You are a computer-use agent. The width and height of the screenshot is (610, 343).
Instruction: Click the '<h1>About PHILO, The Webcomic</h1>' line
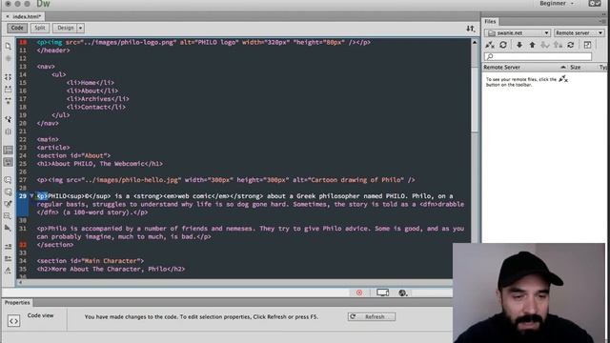pyautogui.click(x=99, y=164)
